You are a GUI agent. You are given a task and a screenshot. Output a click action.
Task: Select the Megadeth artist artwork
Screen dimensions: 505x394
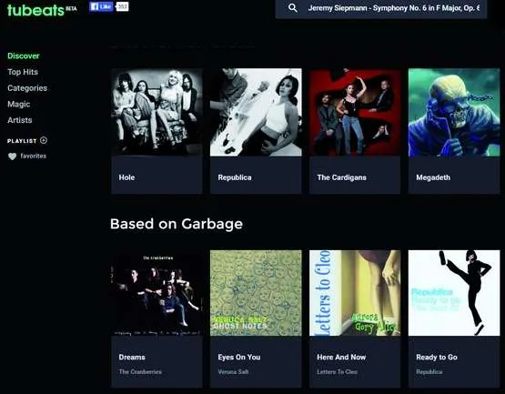click(x=454, y=112)
